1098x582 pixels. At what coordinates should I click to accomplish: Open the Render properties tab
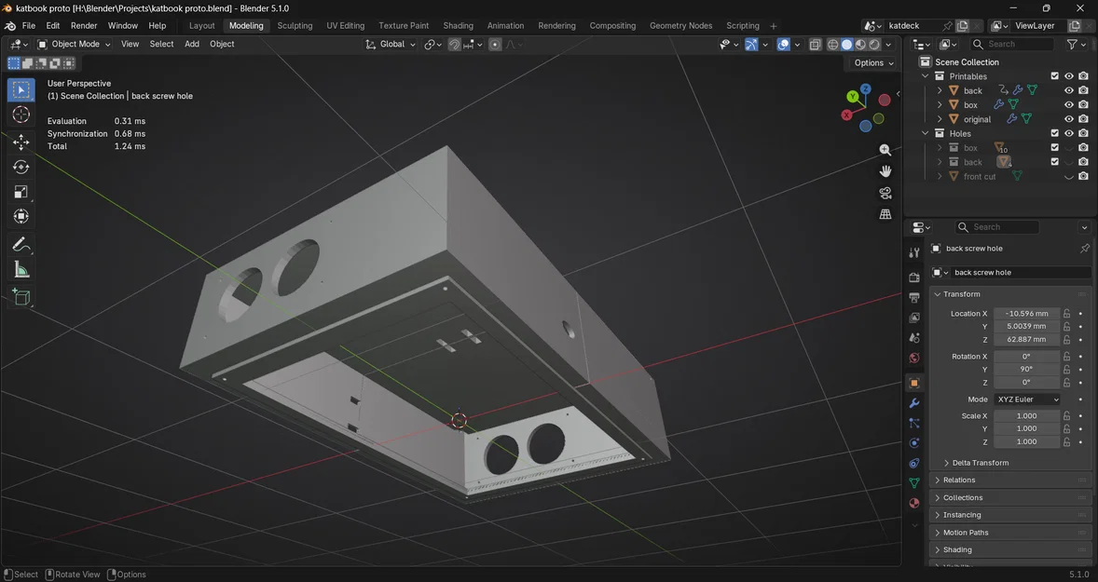(913, 277)
